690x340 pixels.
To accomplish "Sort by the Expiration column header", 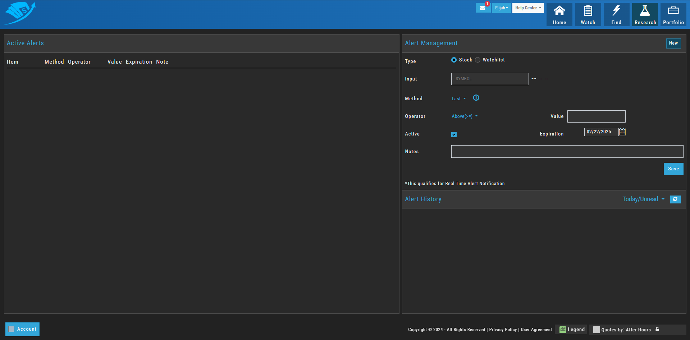I will click(139, 62).
